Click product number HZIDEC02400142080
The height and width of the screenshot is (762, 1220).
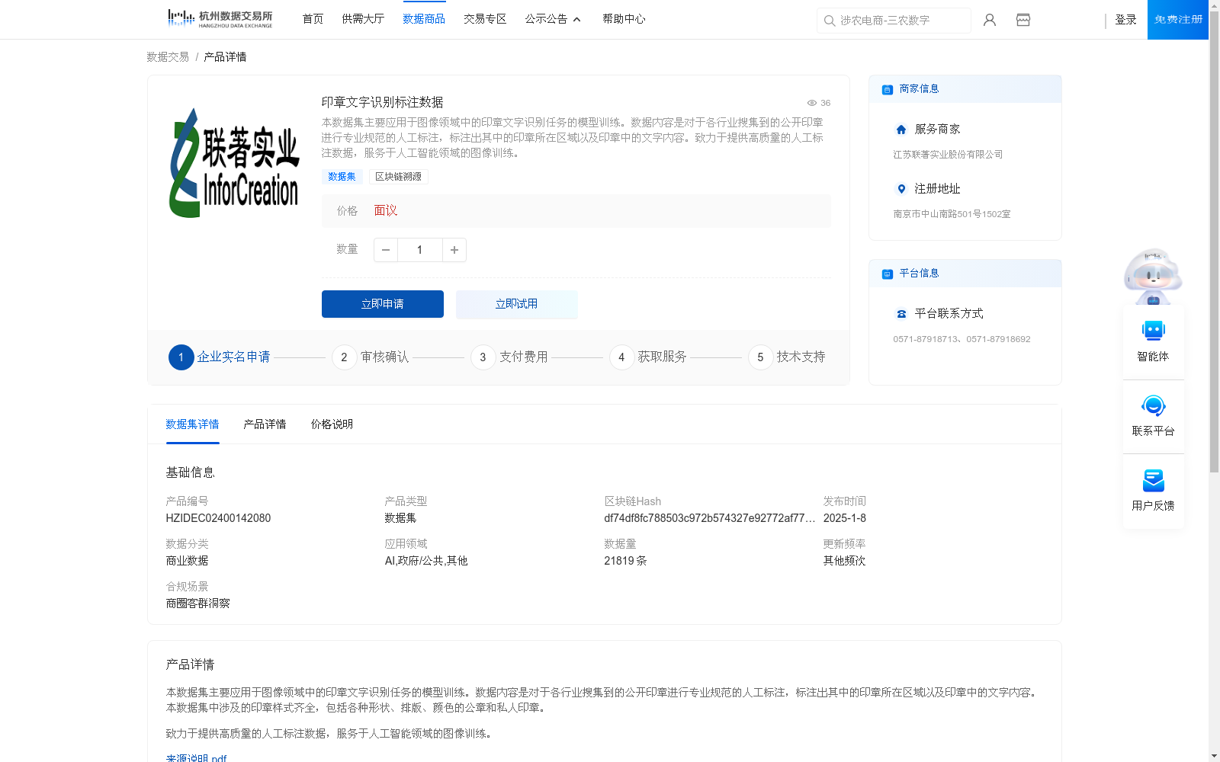click(218, 518)
